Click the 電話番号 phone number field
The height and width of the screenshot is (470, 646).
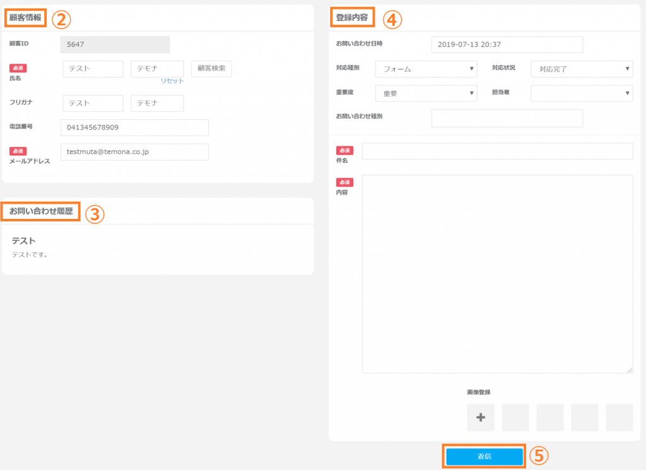pyautogui.click(x=134, y=127)
